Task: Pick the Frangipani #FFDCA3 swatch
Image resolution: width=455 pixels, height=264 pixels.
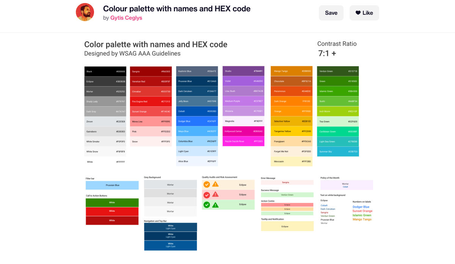Action: click(292, 141)
